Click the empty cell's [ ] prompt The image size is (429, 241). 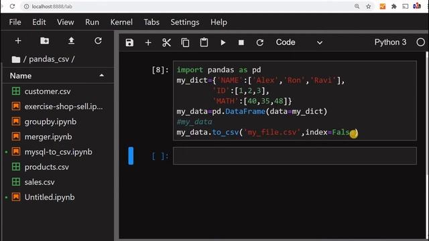coord(160,156)
